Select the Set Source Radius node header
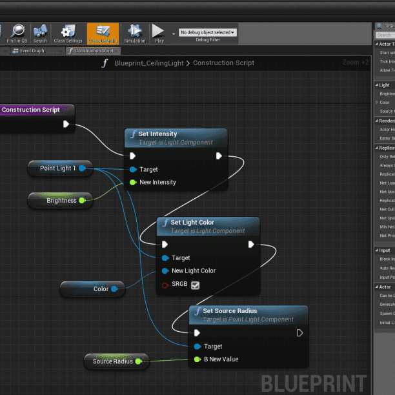Screen dimensions: 395x395 pos(248,315)
